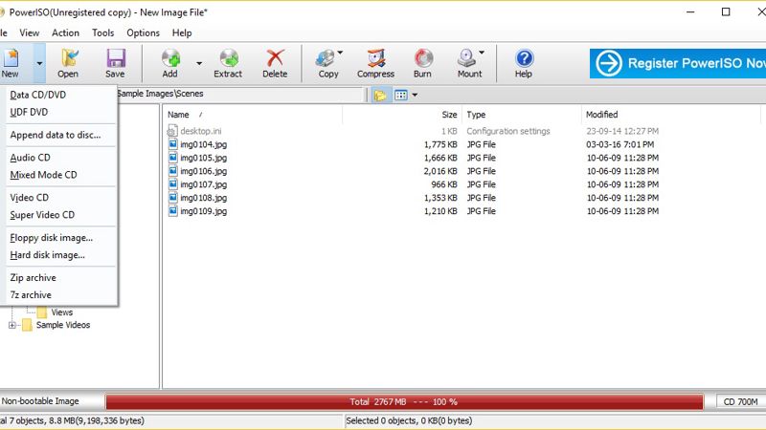Click the New image toolbar icon
Screen dimensions: 766x430
pyautogui.click(x=11, y=58)
